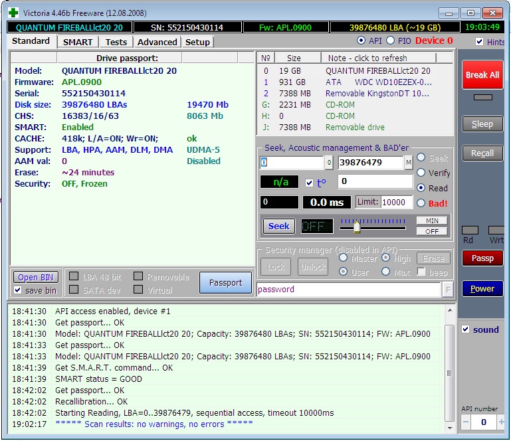511x441 pixels.
Task: Select the G: 2231 MB CD-ROM row
Action: coord(356,104)
